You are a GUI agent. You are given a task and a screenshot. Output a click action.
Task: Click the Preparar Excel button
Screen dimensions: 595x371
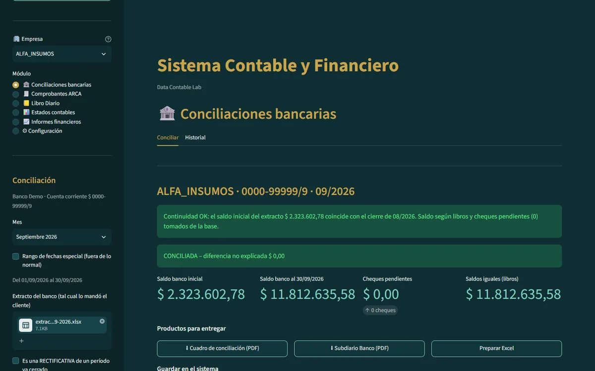pyautogui.click(x=496, y=348)
